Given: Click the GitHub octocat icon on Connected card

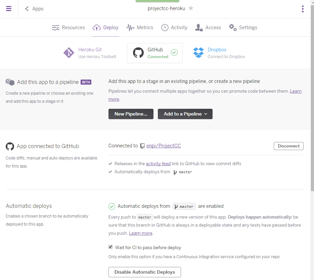Looking at the screenshot, I should (138, 52).
